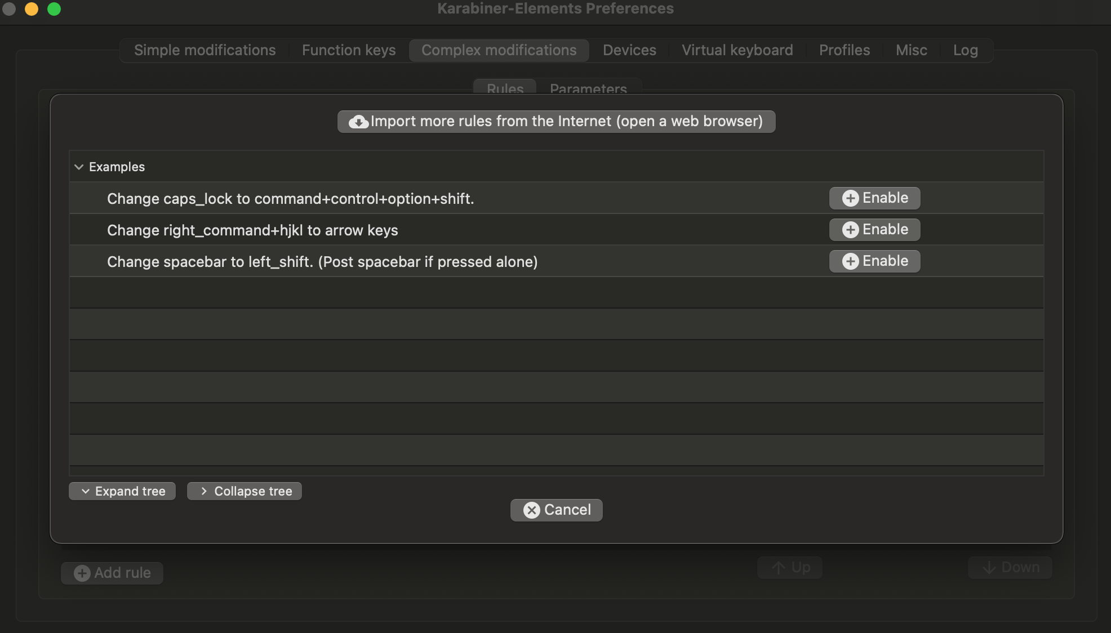Viewport: 1111px width, 633px height.
Task: Enable the caps_lock to command+control+option+shift rule
Action: 874,198
